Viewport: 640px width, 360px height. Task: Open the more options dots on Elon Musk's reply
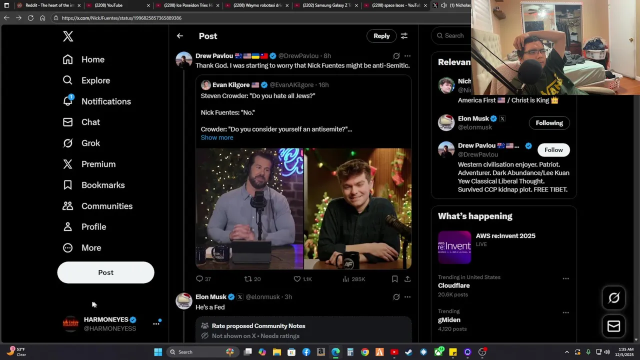[407, 297]
